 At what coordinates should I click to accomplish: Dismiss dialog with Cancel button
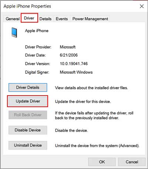coord(132,162)
